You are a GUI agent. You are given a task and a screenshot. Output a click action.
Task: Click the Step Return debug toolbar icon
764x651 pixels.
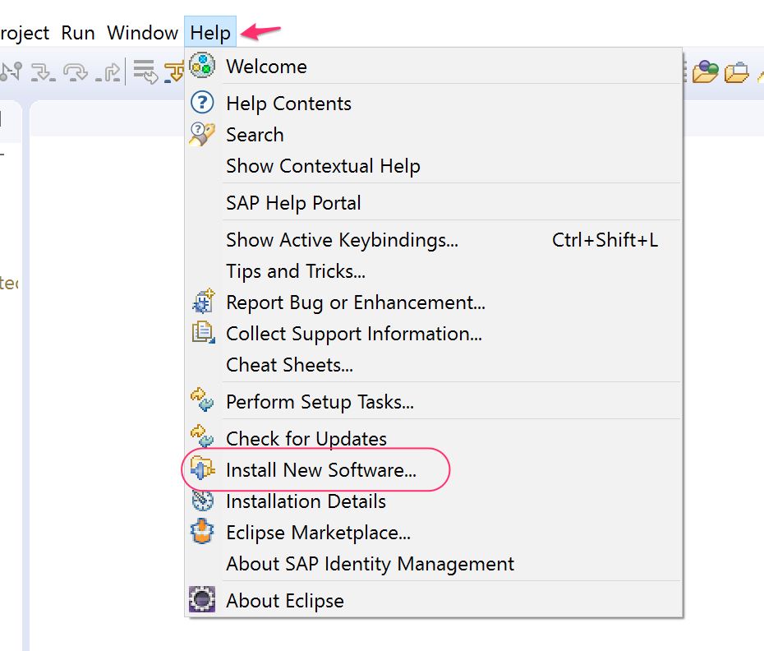[x=108, y=72]
